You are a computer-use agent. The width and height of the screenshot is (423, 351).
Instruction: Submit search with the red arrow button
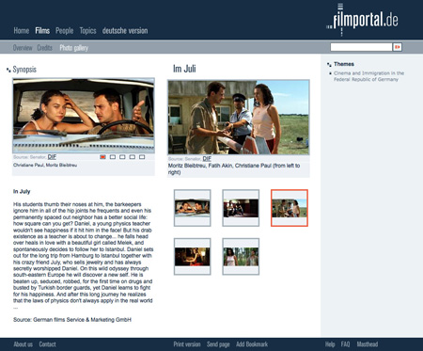[x=398, y=47]
